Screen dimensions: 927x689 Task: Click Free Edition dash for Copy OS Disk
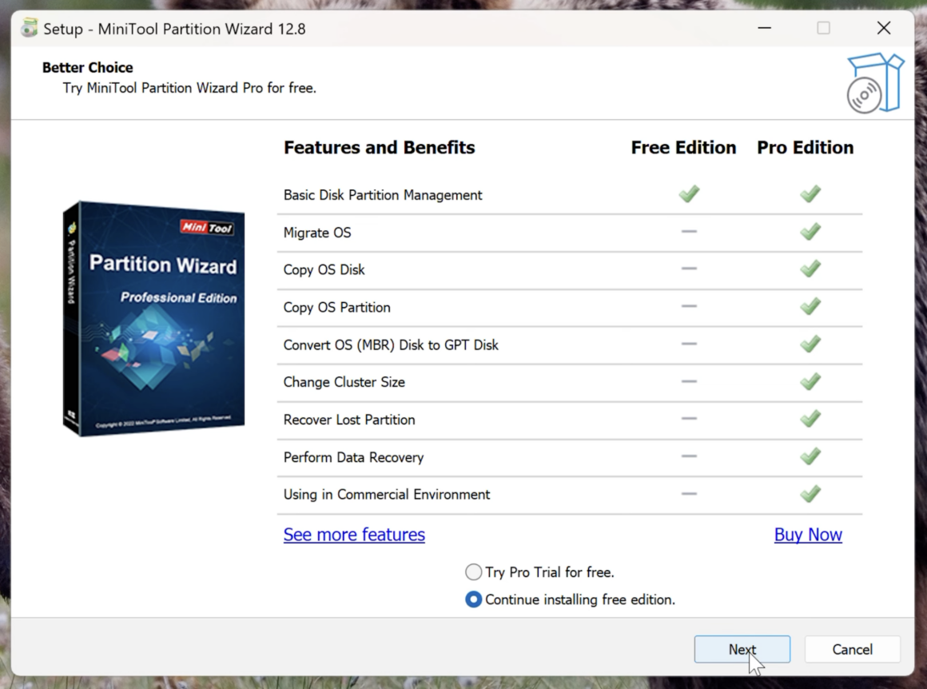(x=690, y=269)
